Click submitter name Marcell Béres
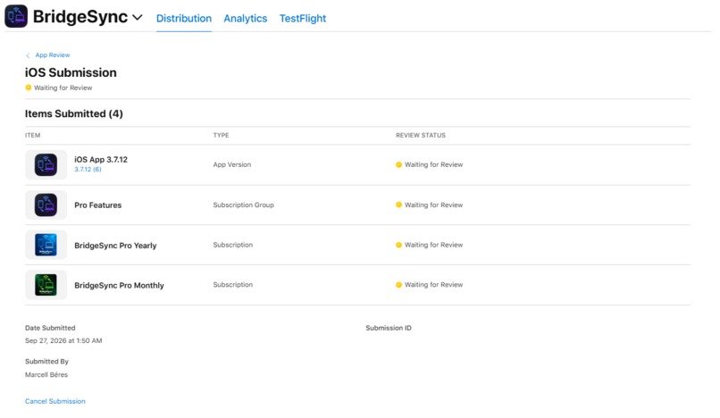 46,374
